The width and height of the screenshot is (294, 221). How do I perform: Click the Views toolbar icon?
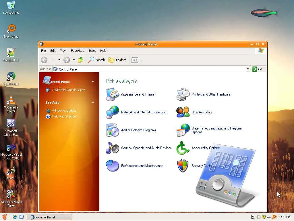tap(135, 60)
